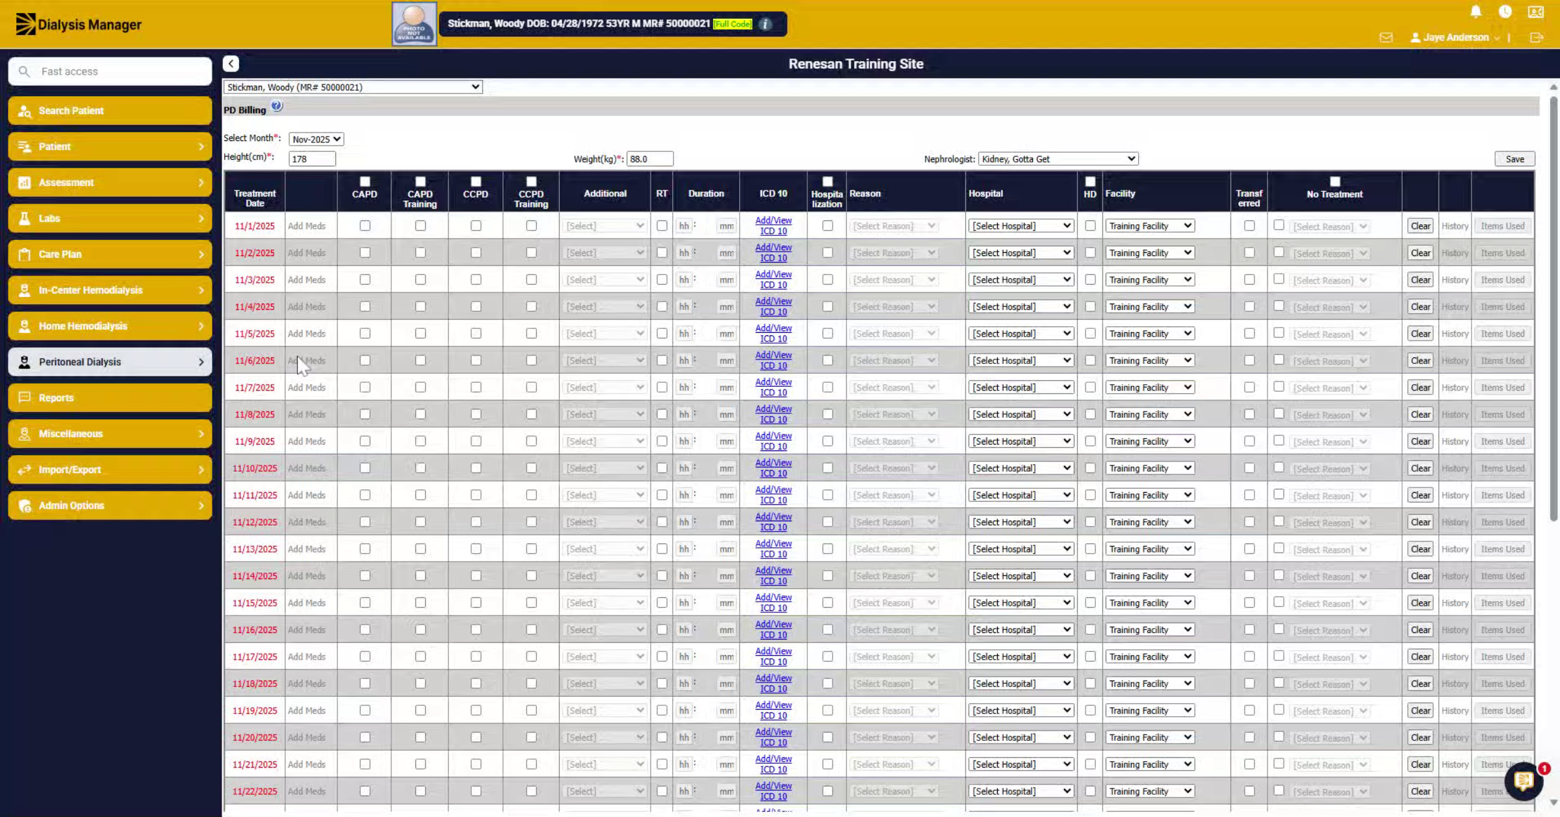The image size is (1560, 817).
Task: Click the patient info icon beside Full Code
Action: pos(766,24)
